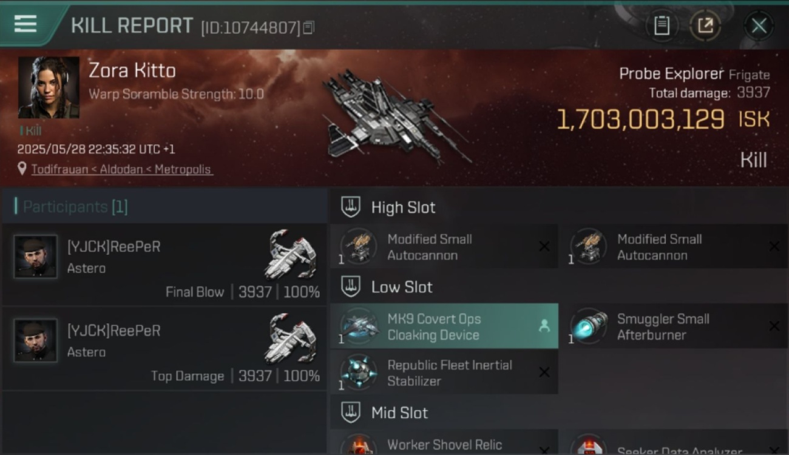Open Zora Kitto's portrait
The image size is (789, 455).
(x=49, y=87)
